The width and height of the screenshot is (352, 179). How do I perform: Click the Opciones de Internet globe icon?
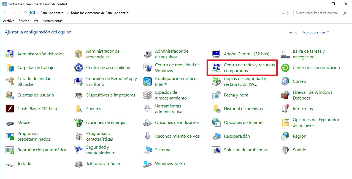coord(216,123)
